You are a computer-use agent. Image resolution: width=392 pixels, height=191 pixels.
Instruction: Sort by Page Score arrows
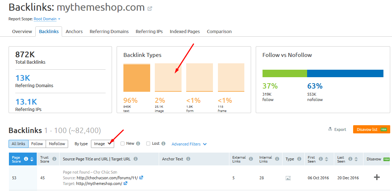(x=32, y=159)
